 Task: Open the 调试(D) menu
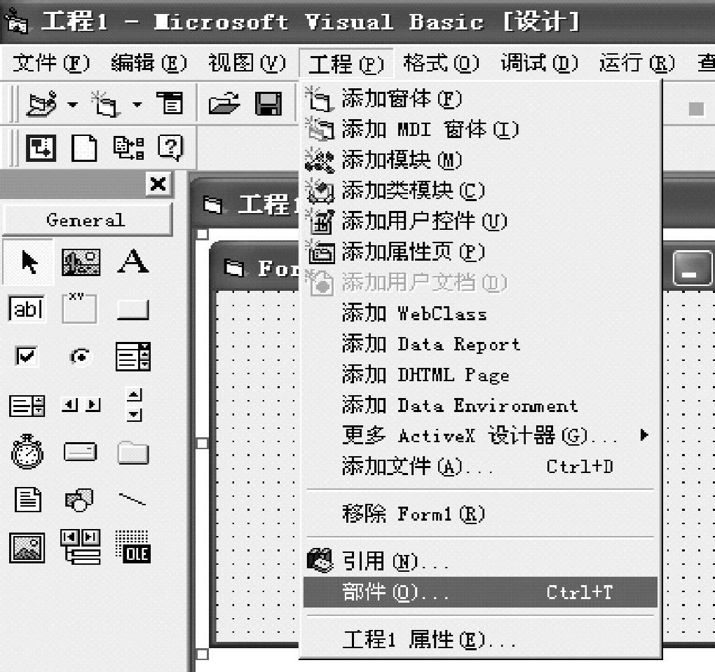540,63
